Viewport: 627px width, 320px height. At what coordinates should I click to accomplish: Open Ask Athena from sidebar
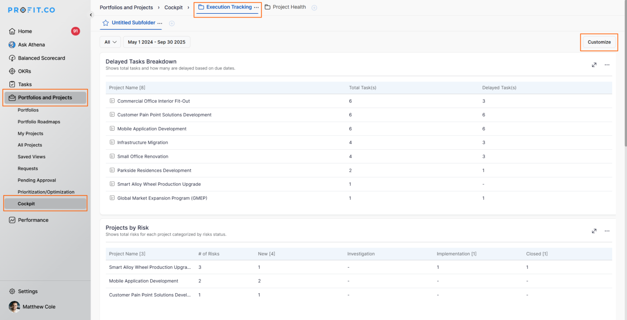[x=31, y=45]
